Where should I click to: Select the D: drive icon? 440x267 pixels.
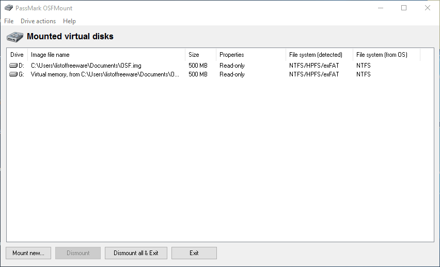tap(13, 66)
